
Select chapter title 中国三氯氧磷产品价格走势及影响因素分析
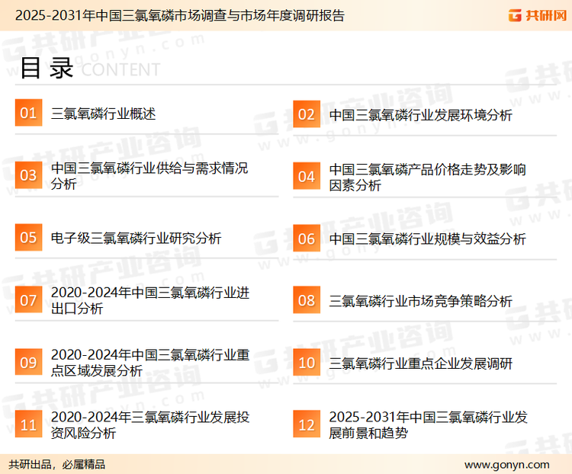(428, 178)
